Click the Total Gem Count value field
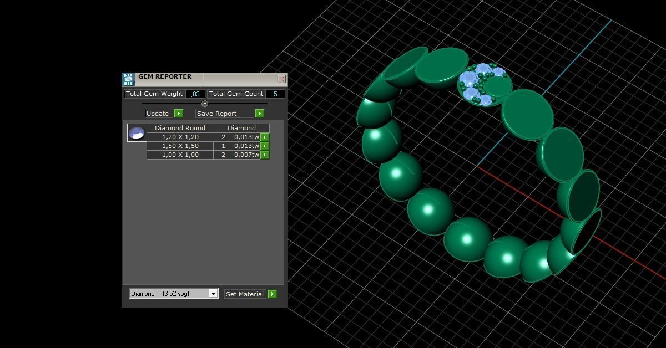 [275, 94]
